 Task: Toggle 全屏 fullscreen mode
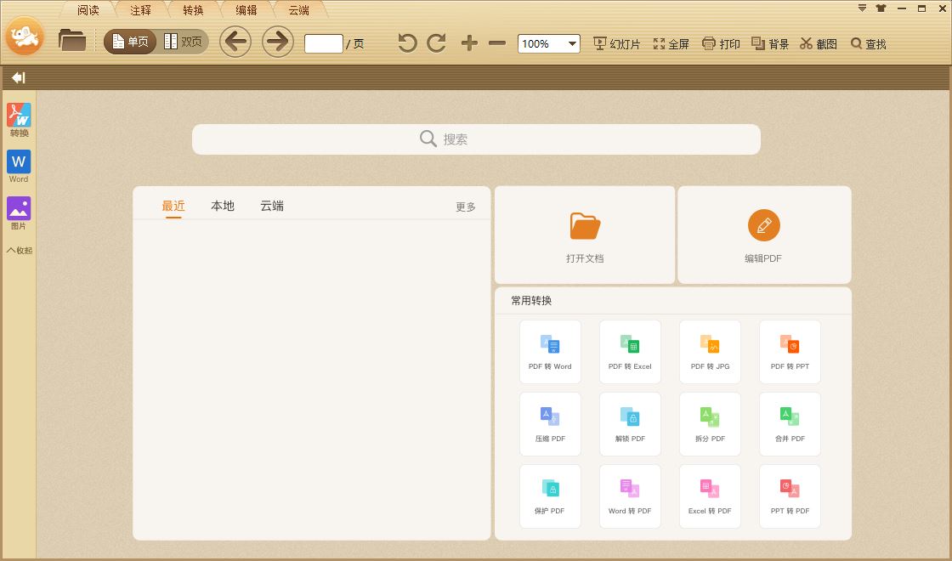coord(671,44)
